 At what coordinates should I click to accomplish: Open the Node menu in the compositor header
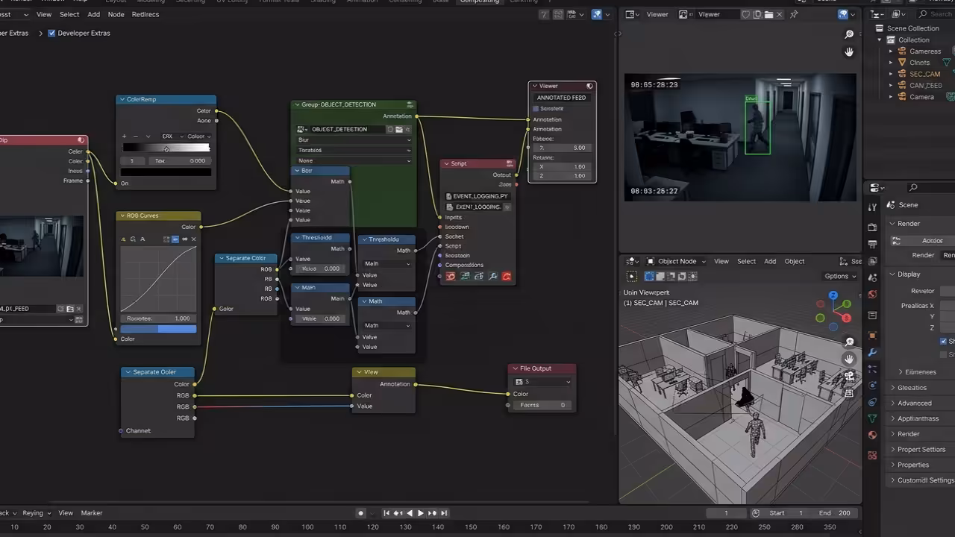coord(116,14)
